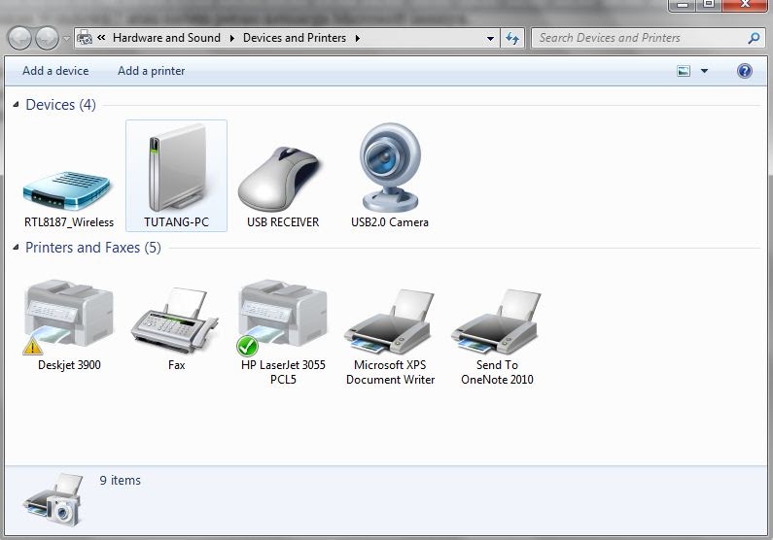Screen dimensions: 773x540
Task: Expand the arrow after Hardware and Sound
Action: coord(231,38)
